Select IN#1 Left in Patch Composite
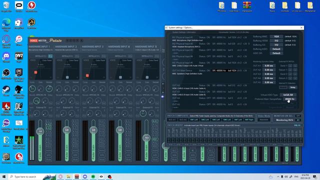The image size is (320, 180). pos(194,120)
